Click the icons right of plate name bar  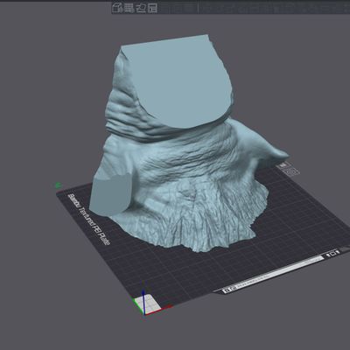tap(332, 254)
